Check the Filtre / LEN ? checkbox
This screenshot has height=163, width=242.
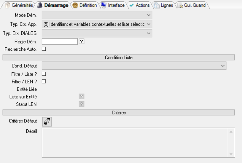coord(44,81)
